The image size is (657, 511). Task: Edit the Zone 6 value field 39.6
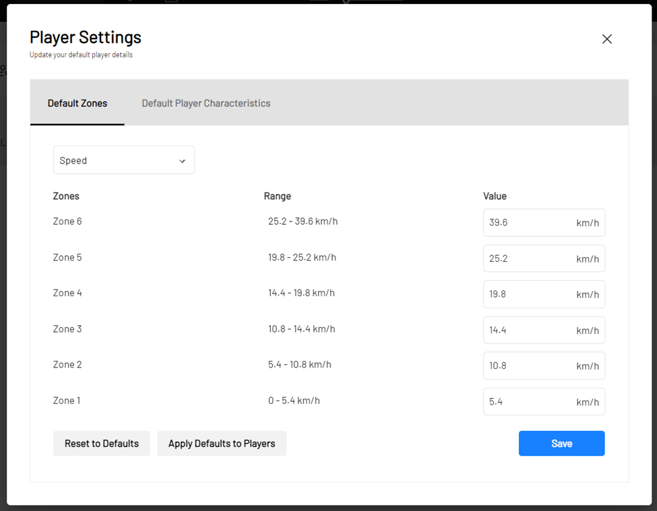544,223
